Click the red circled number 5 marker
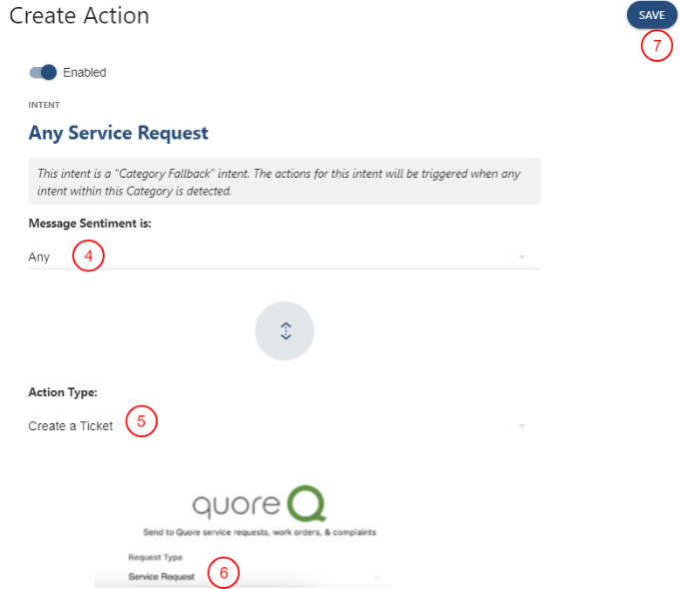680x589 pixels. point(141,422)
